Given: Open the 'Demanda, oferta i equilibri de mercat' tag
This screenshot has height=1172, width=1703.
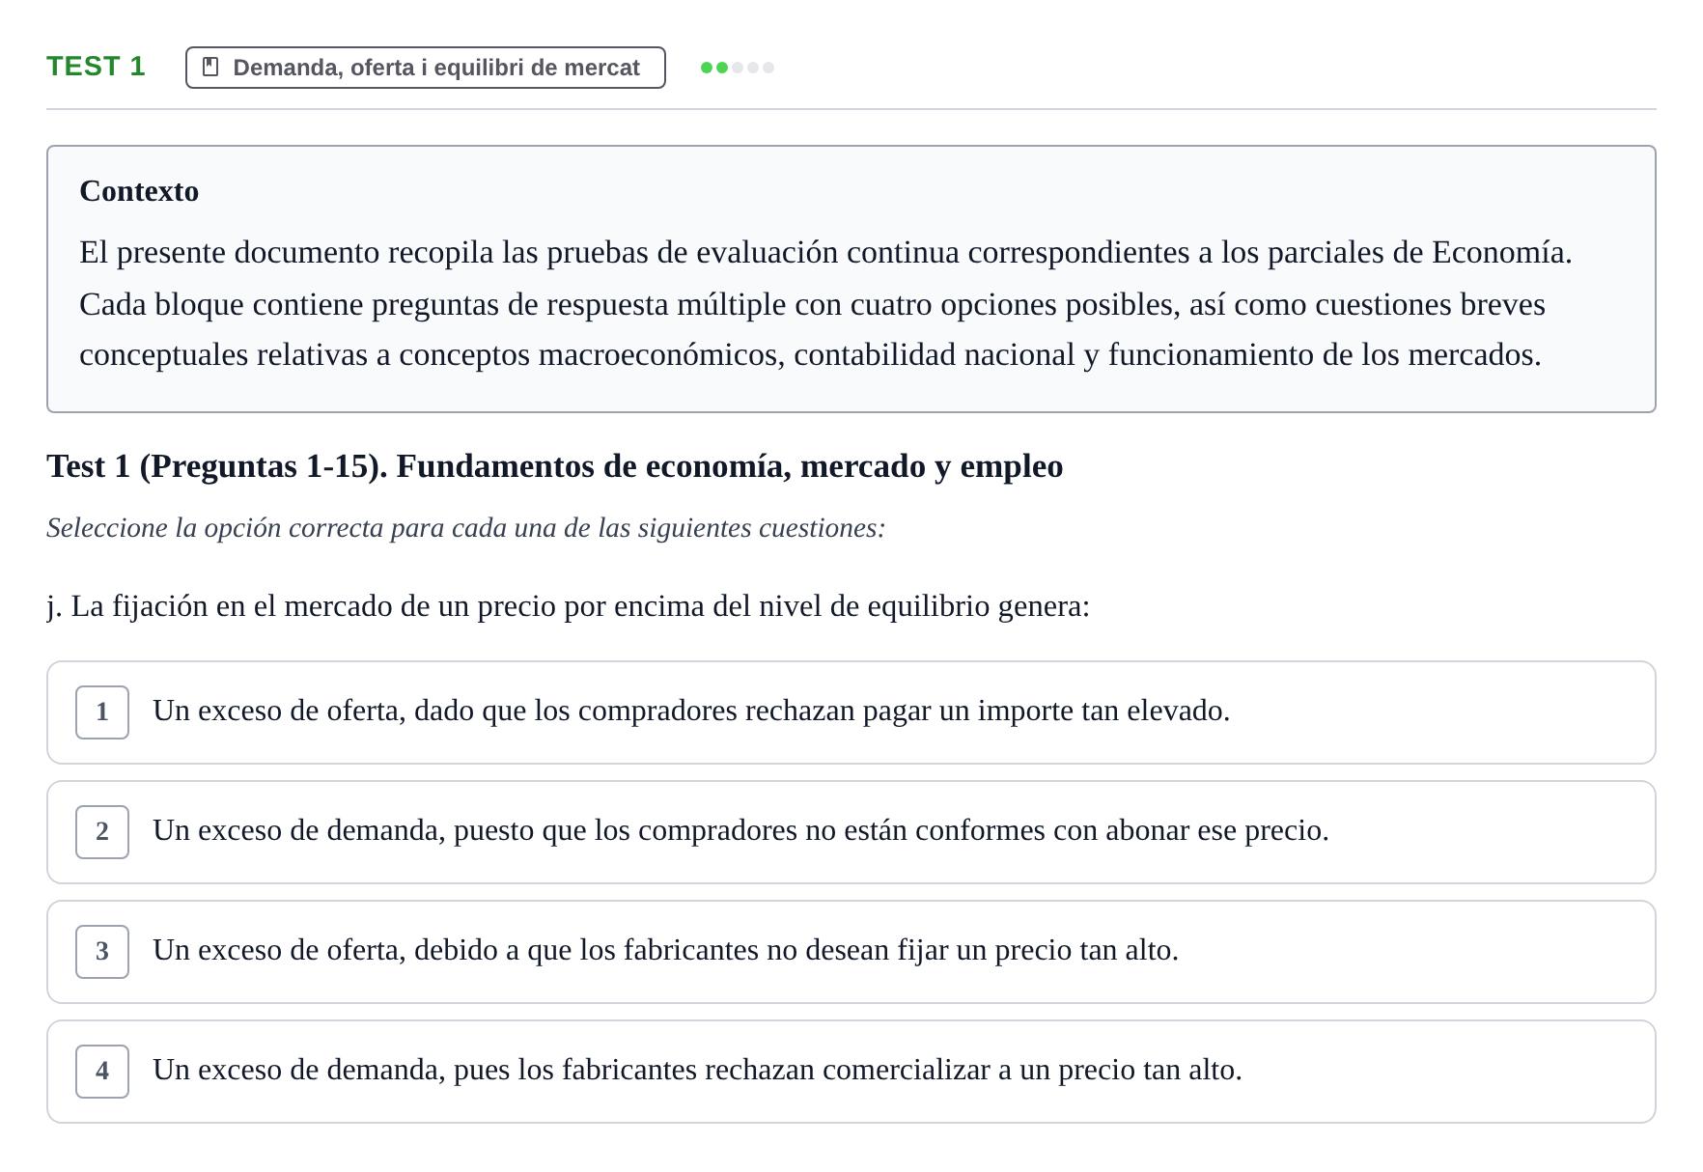Looking at the screenshot, I should tap(426, 68).
